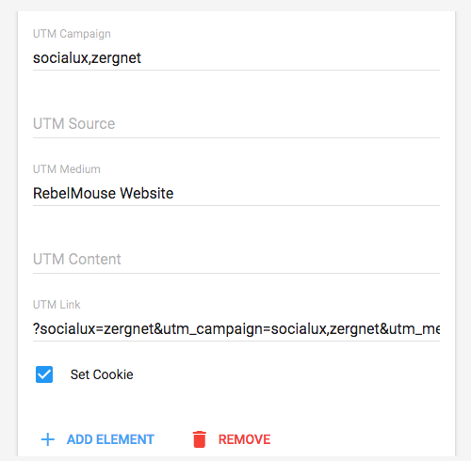471x461 pixels.
Task: Click into the empty UTM Source field
Action: (236, 124)
